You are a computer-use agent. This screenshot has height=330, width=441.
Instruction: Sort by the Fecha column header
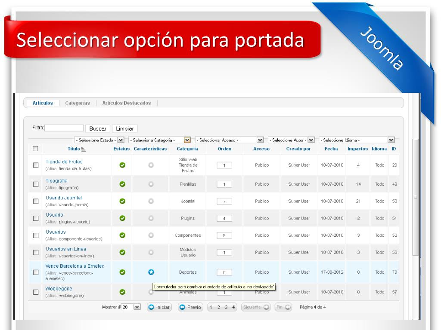(331, 149)
